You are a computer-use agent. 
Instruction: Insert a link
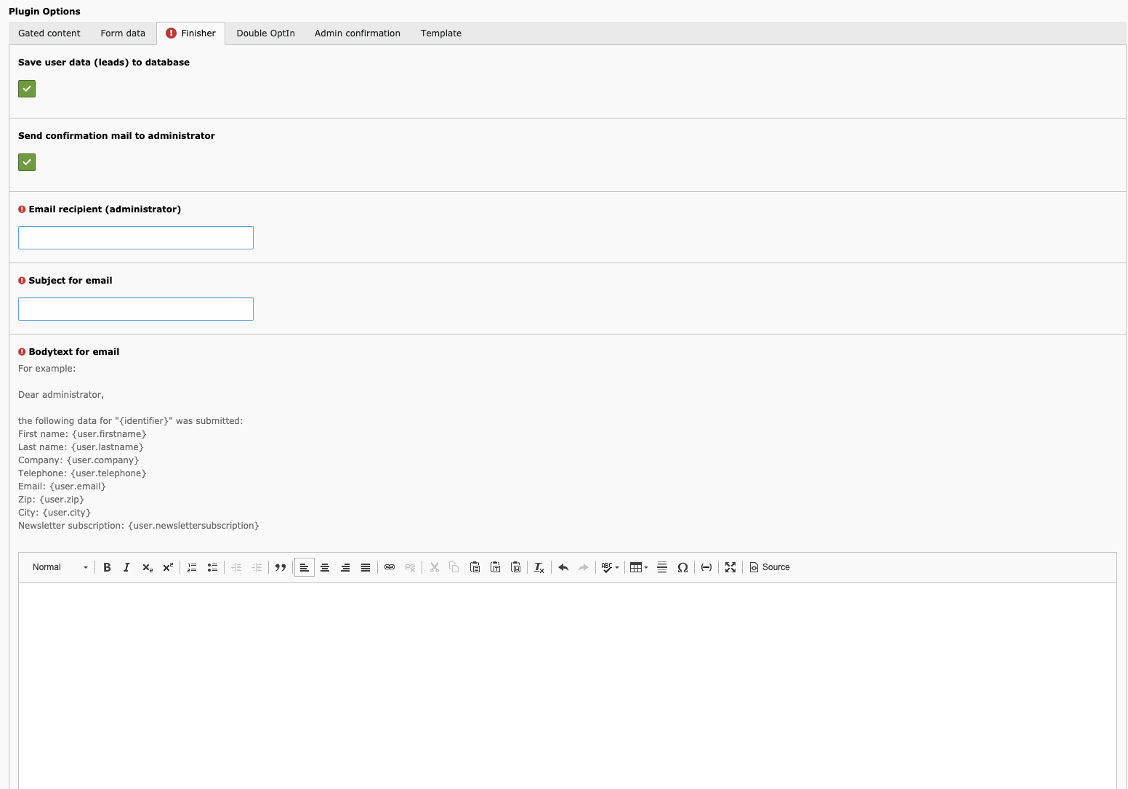click(x=390, y=567)
